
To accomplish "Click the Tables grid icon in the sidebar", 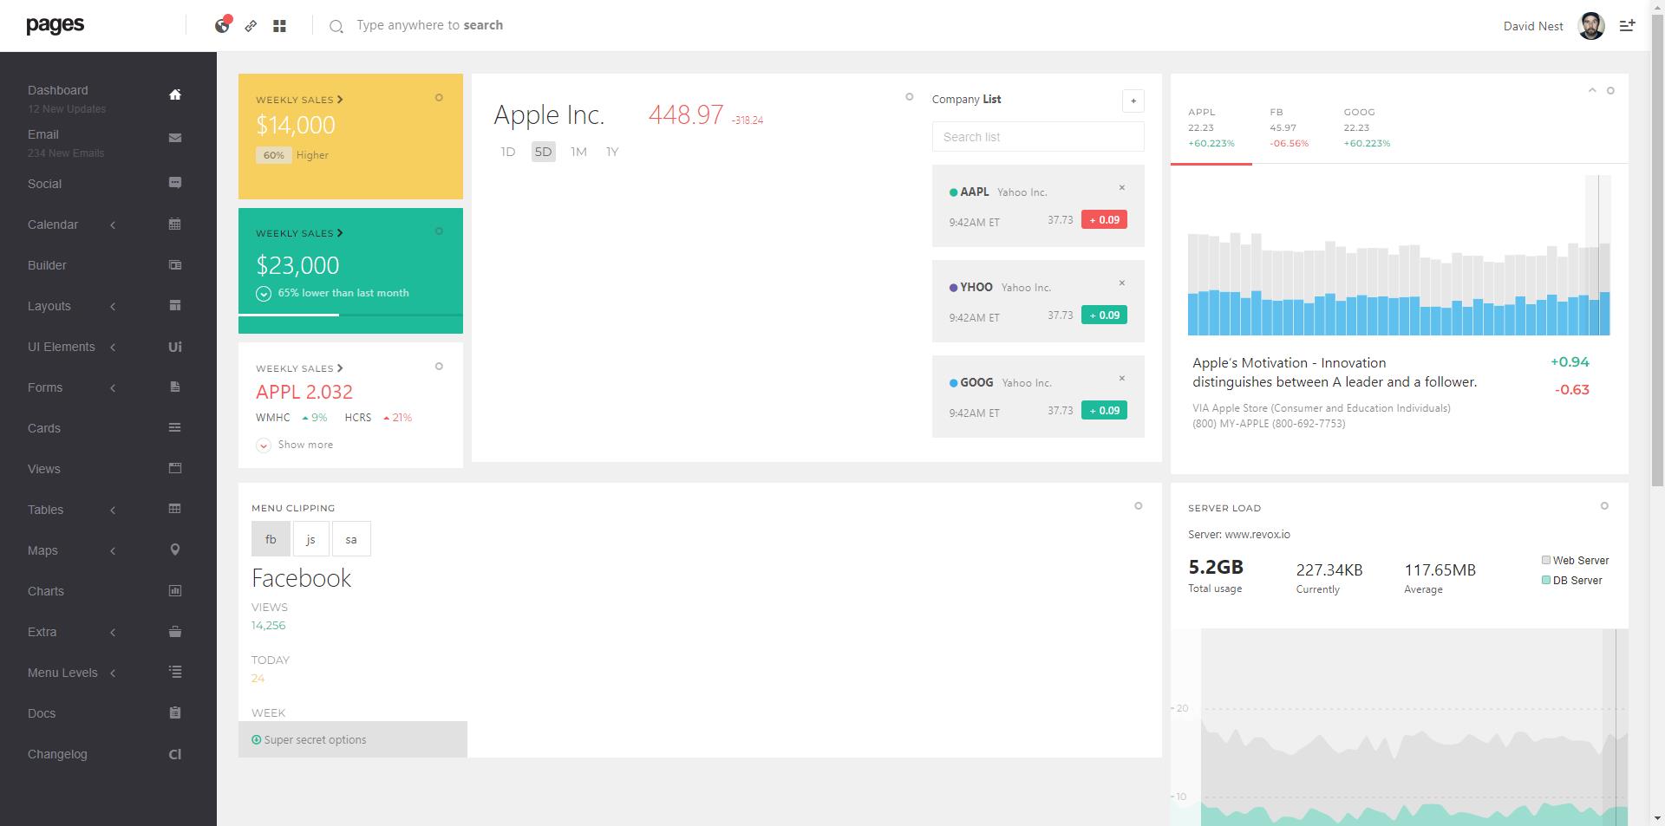I will click(x=175, y=509).
